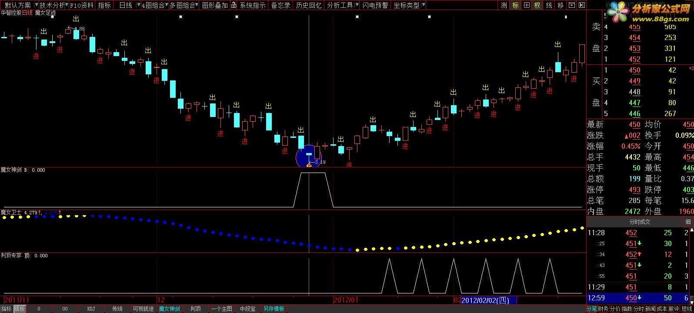Viewport: 694px width, 313px height.
Task: Expand the 4图组合 dropdown arrow
Action: click(x=167, y=5)
